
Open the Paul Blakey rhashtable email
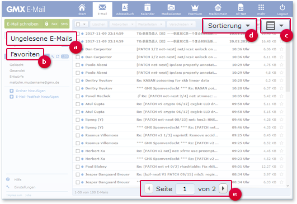177,167
